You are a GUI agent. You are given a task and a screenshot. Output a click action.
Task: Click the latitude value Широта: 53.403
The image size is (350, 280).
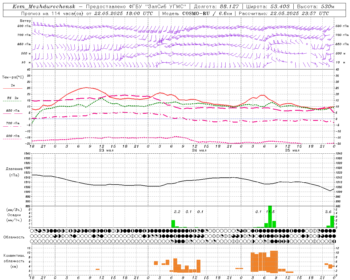click(268, 7)
